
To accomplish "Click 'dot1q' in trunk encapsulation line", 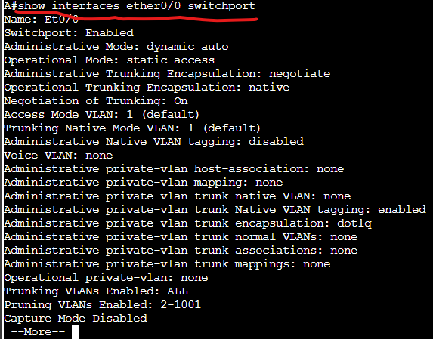I will [x=354, y=223].
